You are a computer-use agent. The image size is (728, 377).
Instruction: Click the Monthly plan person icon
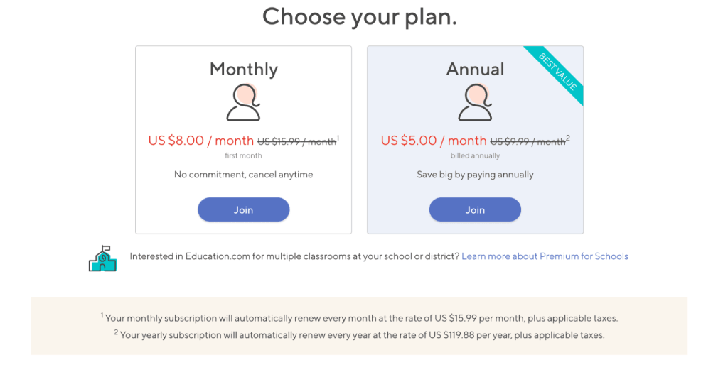(243, 103)
